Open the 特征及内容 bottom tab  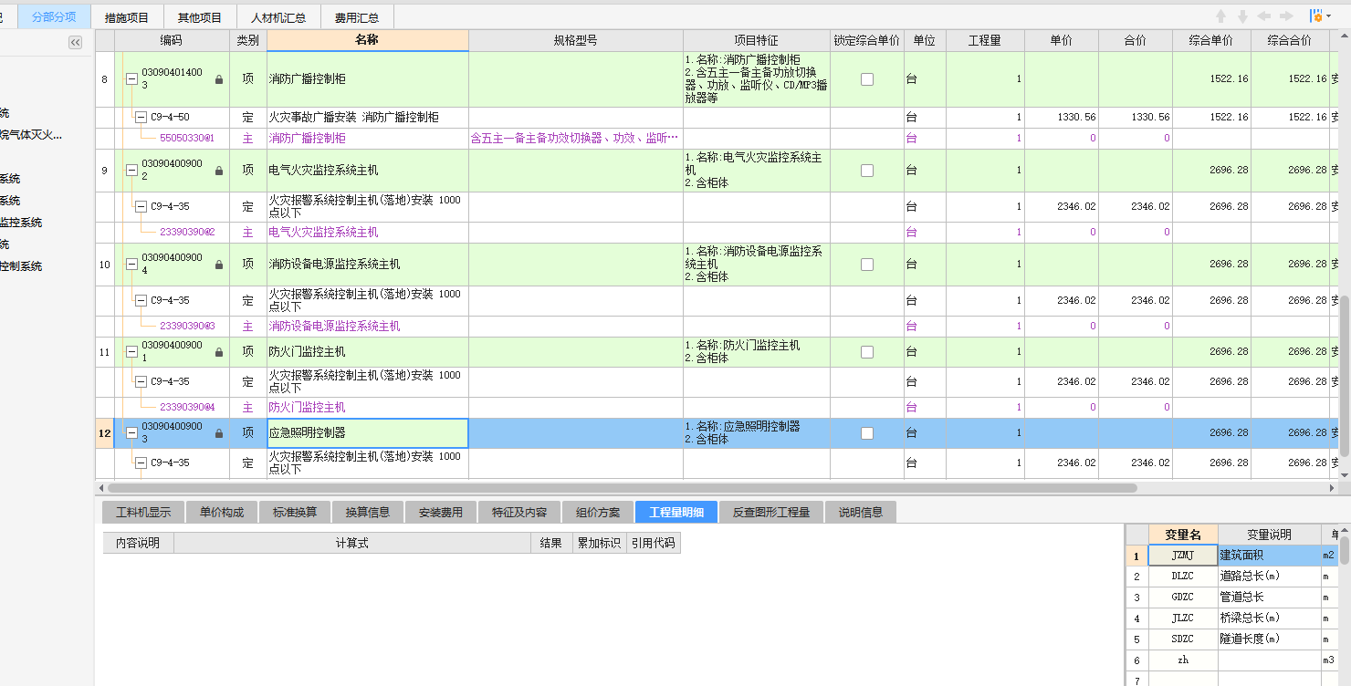tap(519, 512)
